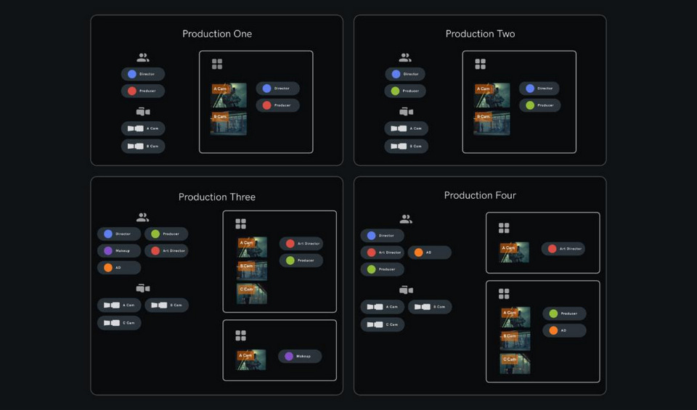Click the purple Makeup dot in Production Three's lower room
Viewport: 697px width, 410px height.
click(x=289, y=356)
